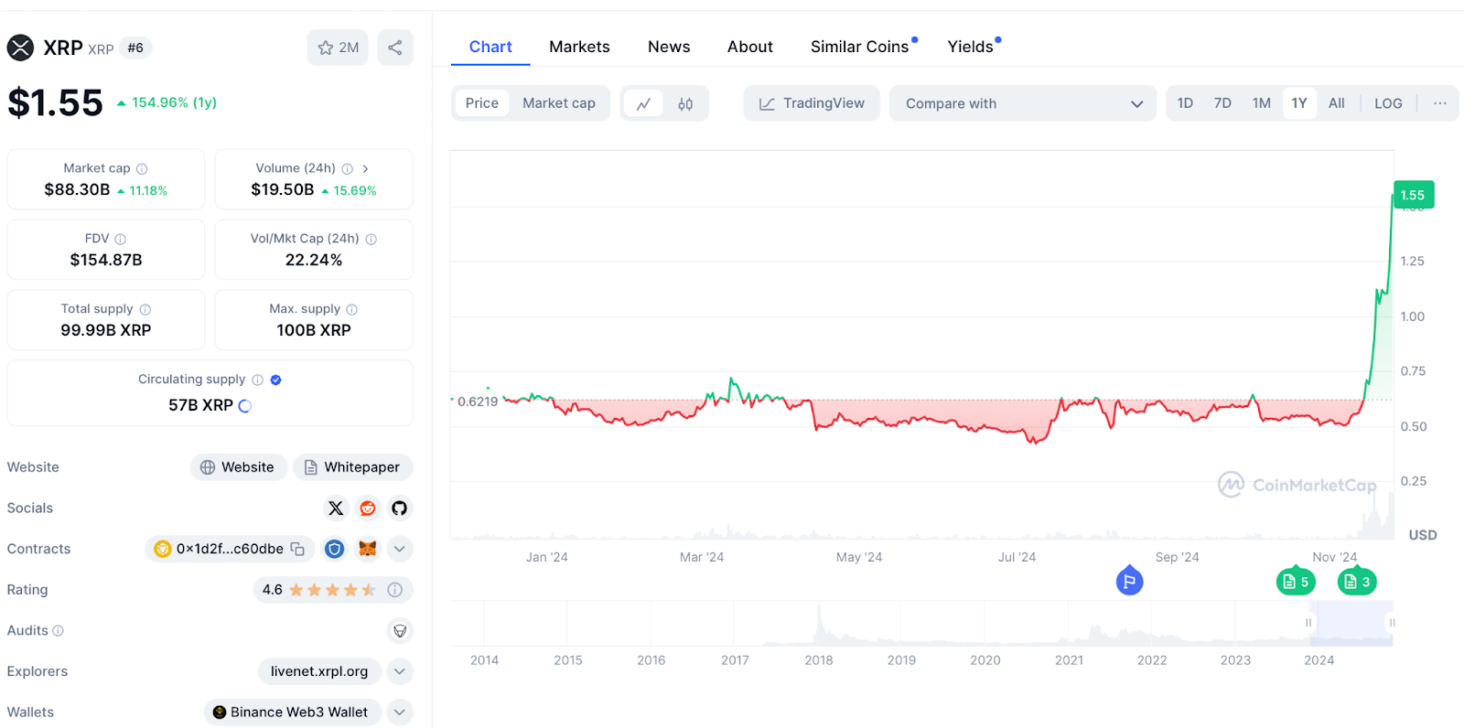Copy the contract address 0x1d2f...c60dbe

297,549
